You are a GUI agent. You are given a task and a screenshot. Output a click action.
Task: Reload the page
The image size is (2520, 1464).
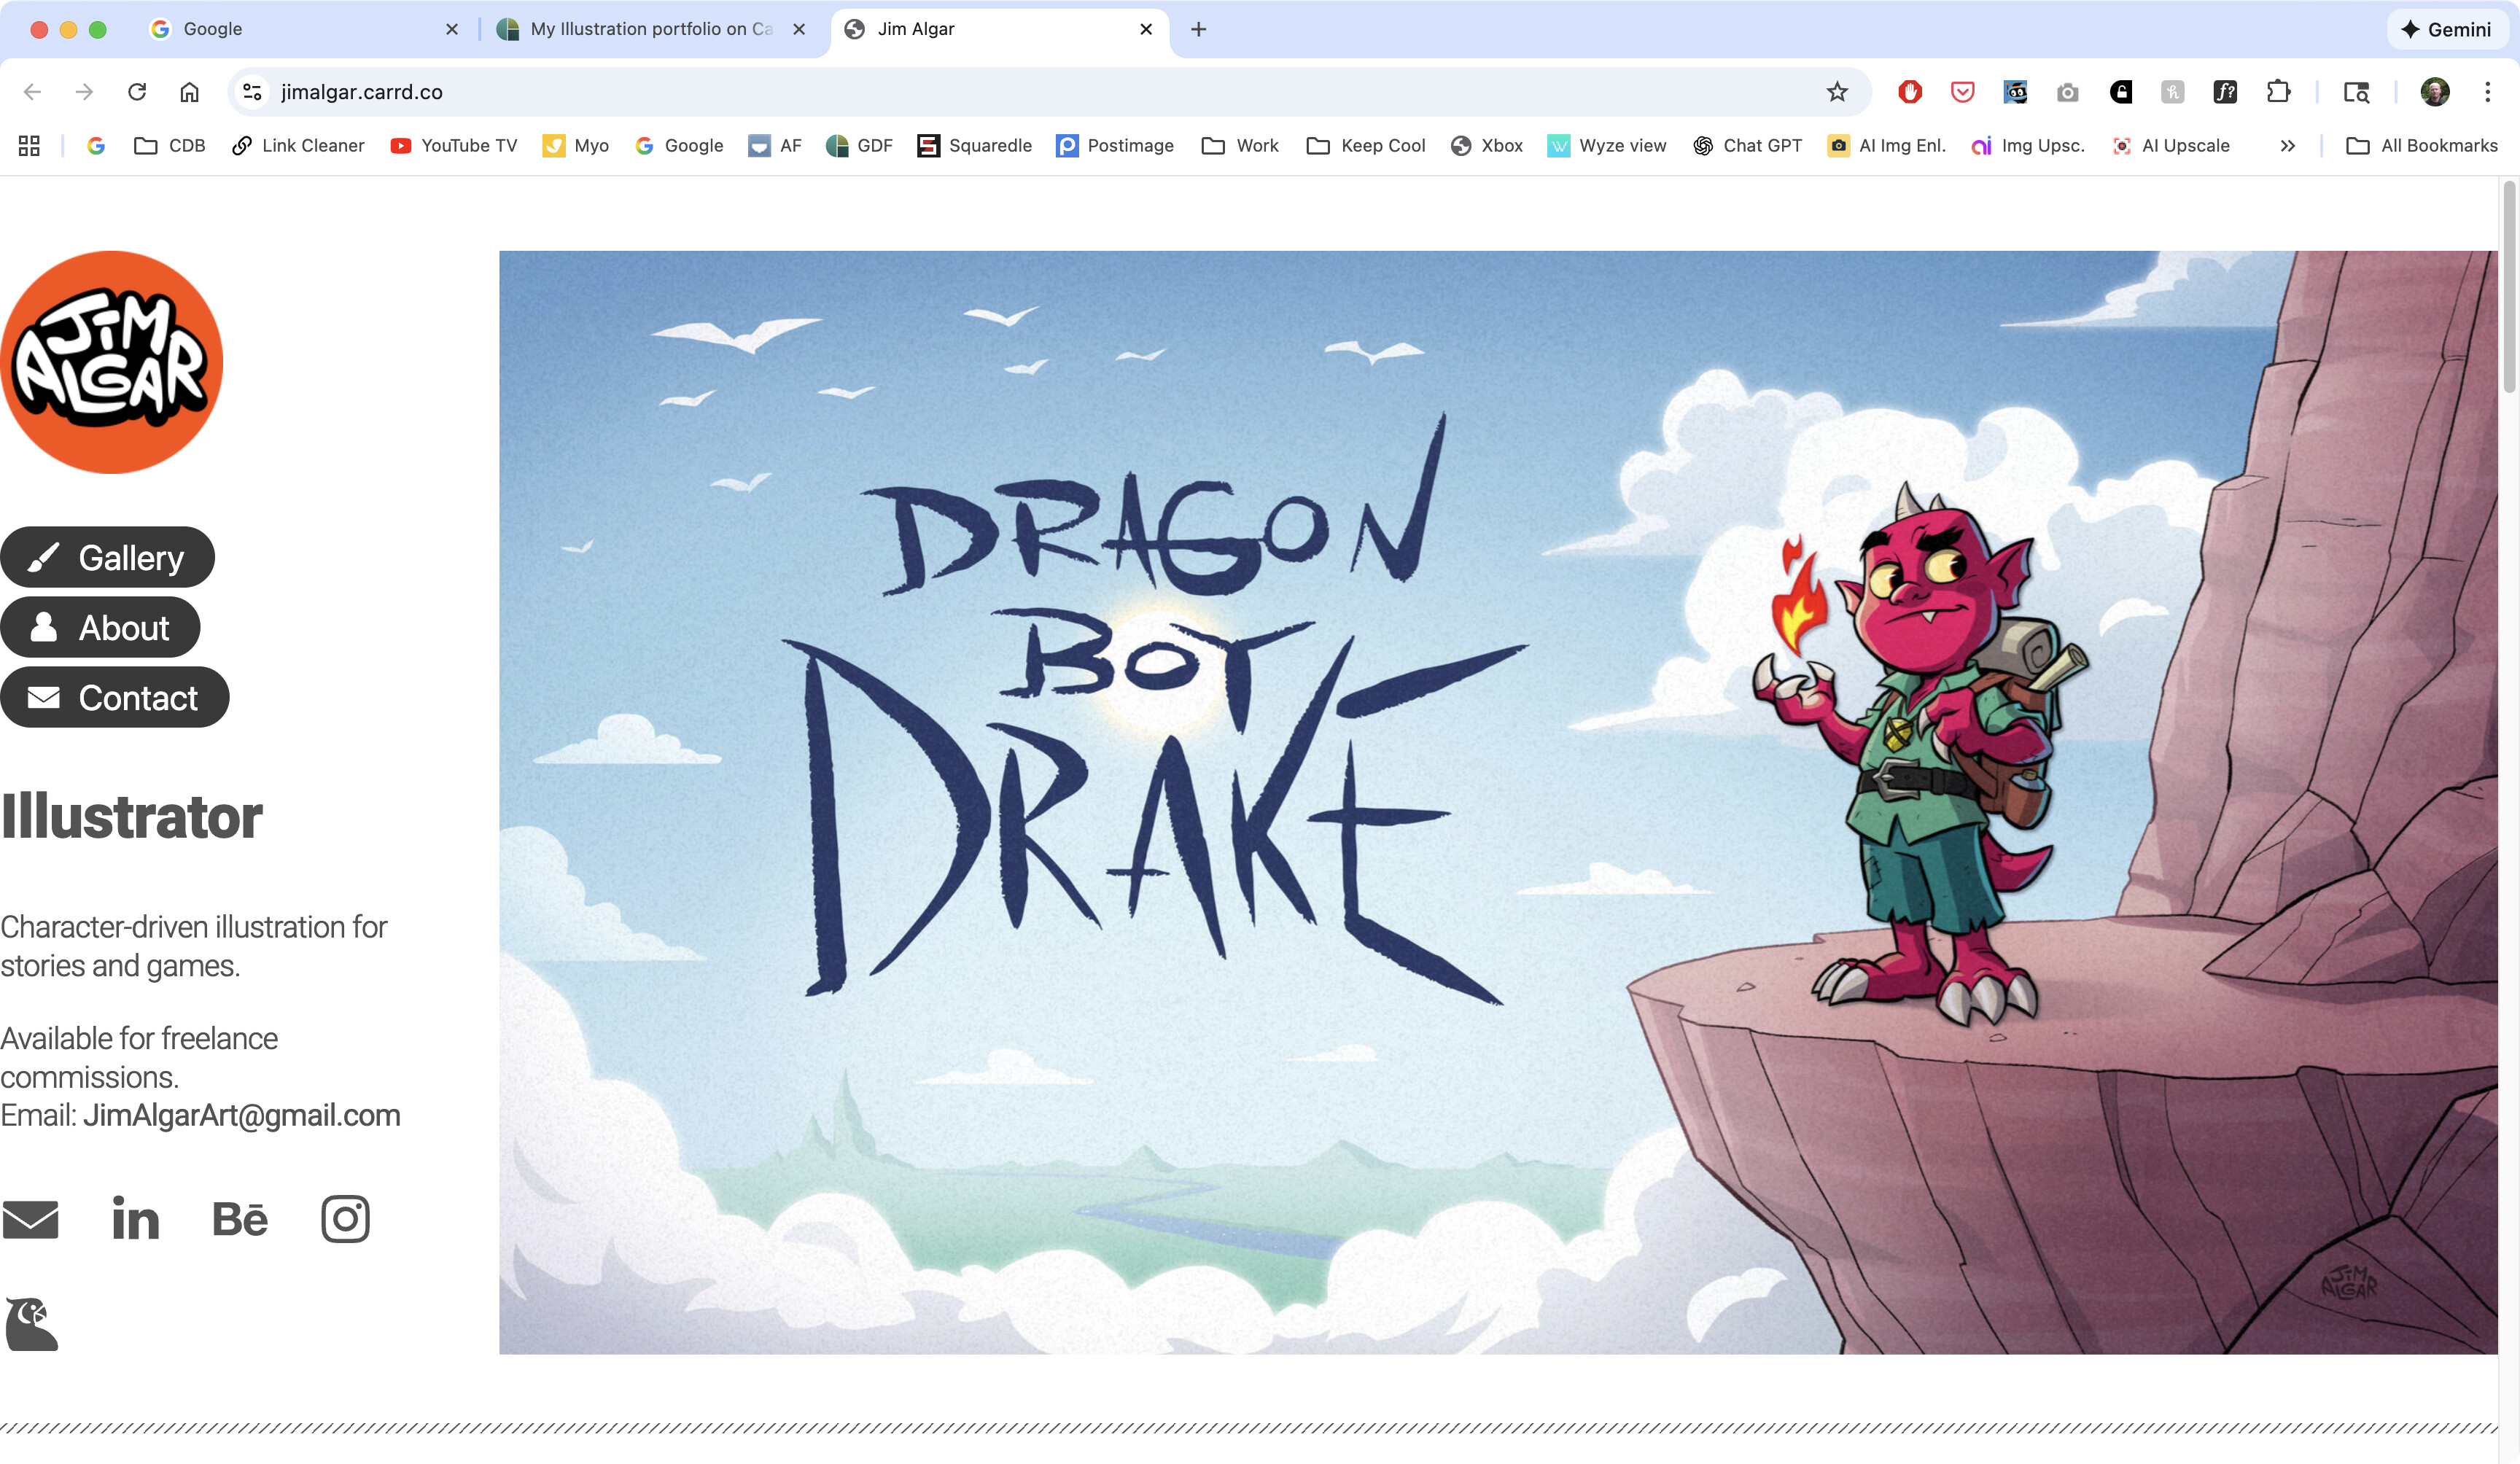pyautogui.click(x=137, y=92)
